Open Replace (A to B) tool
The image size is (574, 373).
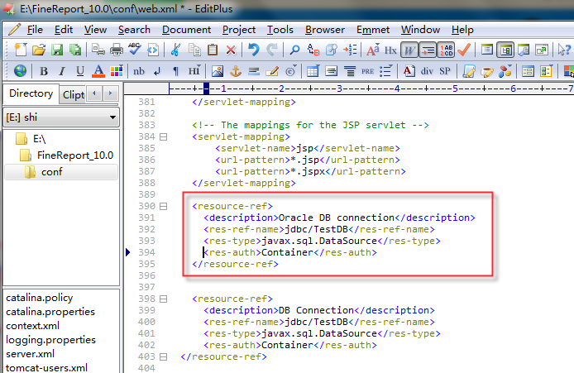(313, 50)
